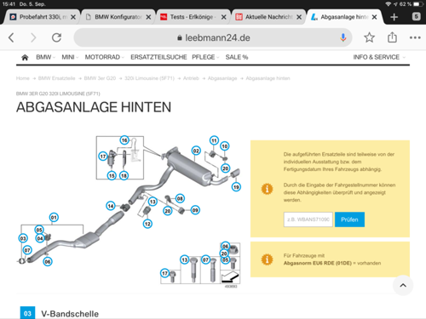Switch to the BMW Konfigurator tab
Screen dimensions: 426x319
point(118,17)
